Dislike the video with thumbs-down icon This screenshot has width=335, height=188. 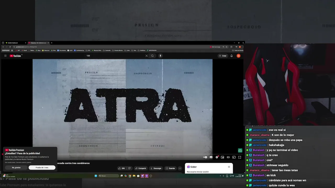(x=129, y=168)
